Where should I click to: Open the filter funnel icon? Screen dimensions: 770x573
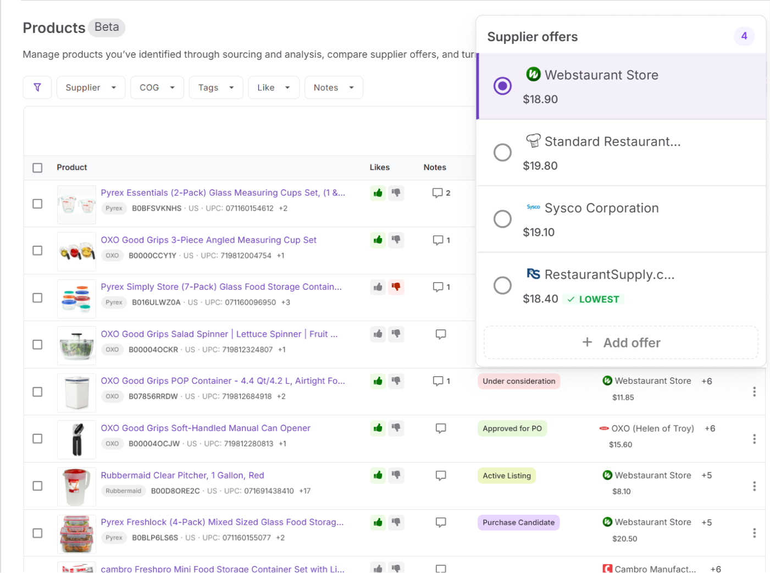(x=37, y=87)
